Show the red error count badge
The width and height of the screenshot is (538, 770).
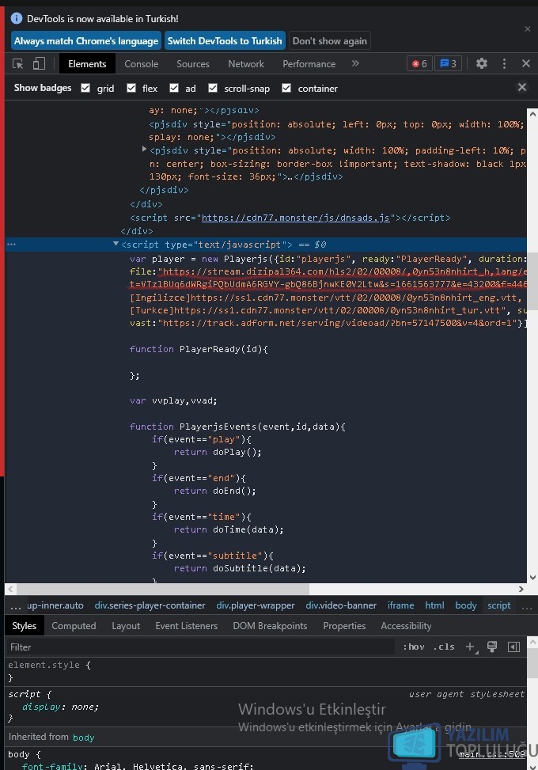[419, 64]
